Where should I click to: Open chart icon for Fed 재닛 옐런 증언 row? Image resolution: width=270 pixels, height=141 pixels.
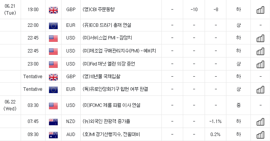coord(260,64)
